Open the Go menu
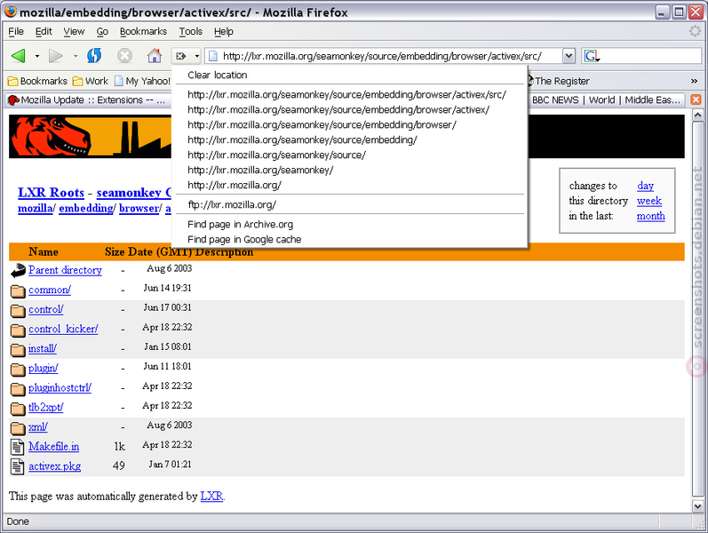Screen dimensions: 708x533 (102, 32)
